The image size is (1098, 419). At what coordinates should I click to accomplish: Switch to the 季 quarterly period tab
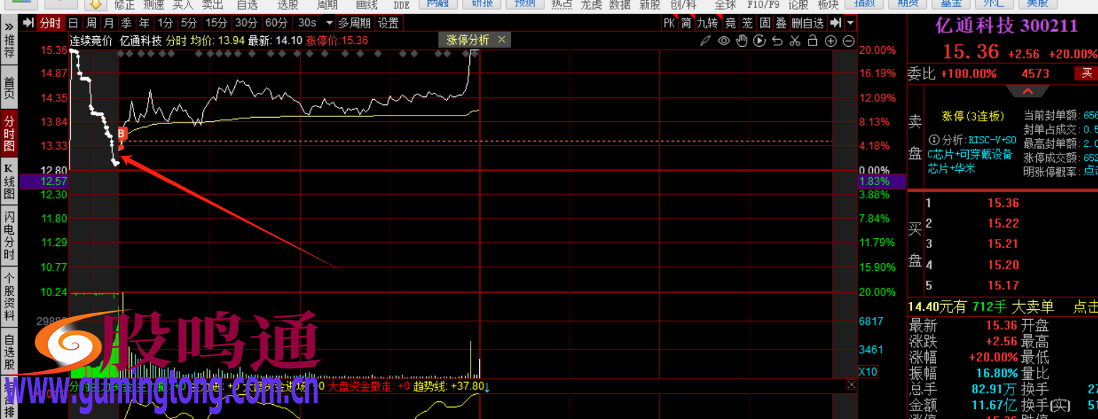click(x=126, y=23)
